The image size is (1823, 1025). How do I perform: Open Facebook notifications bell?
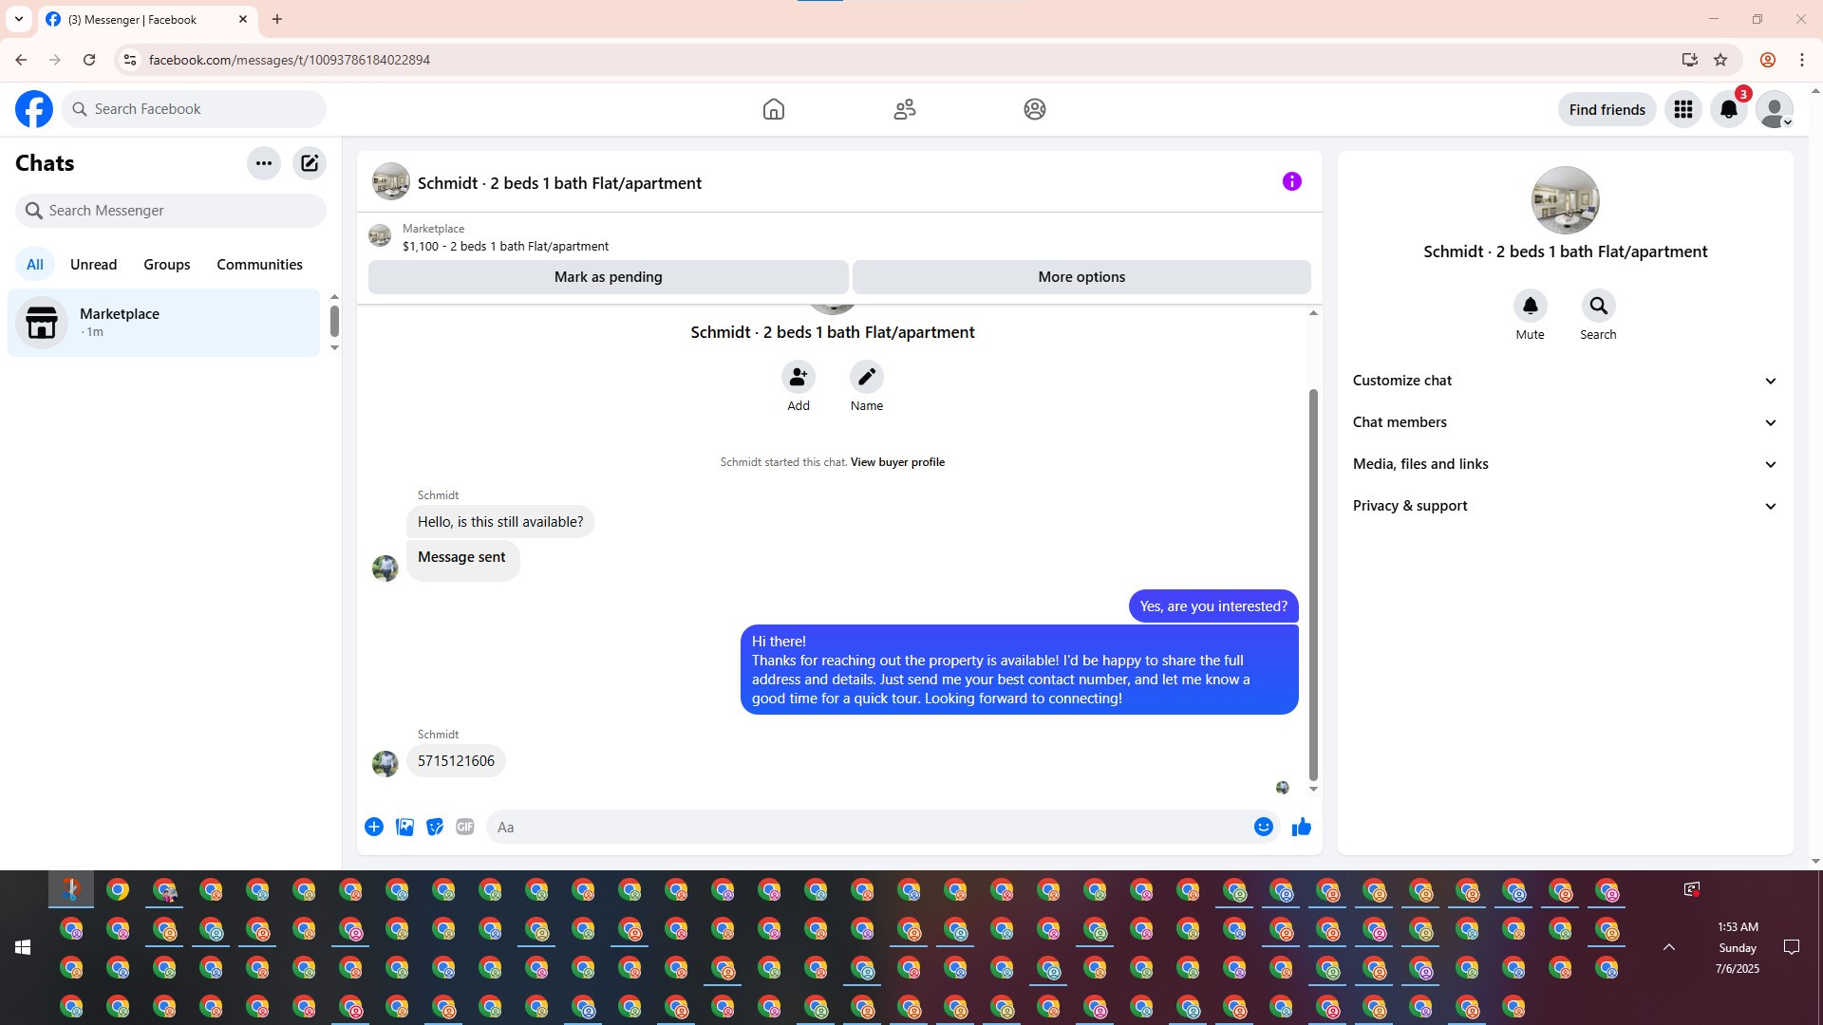pos(1728,109)
